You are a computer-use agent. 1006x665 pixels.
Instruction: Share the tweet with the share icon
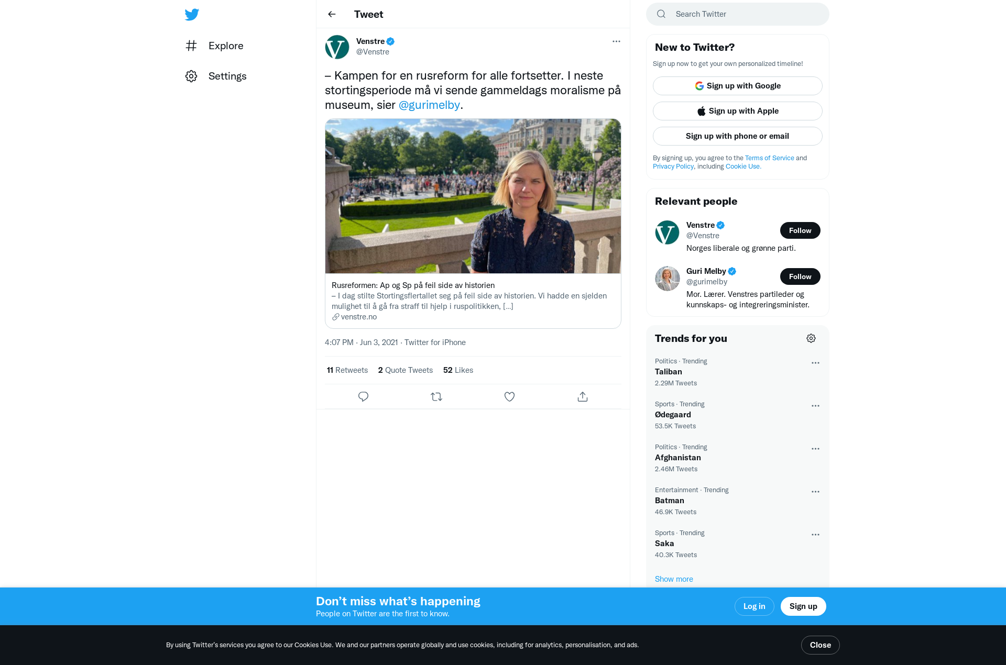coord(583,396)
